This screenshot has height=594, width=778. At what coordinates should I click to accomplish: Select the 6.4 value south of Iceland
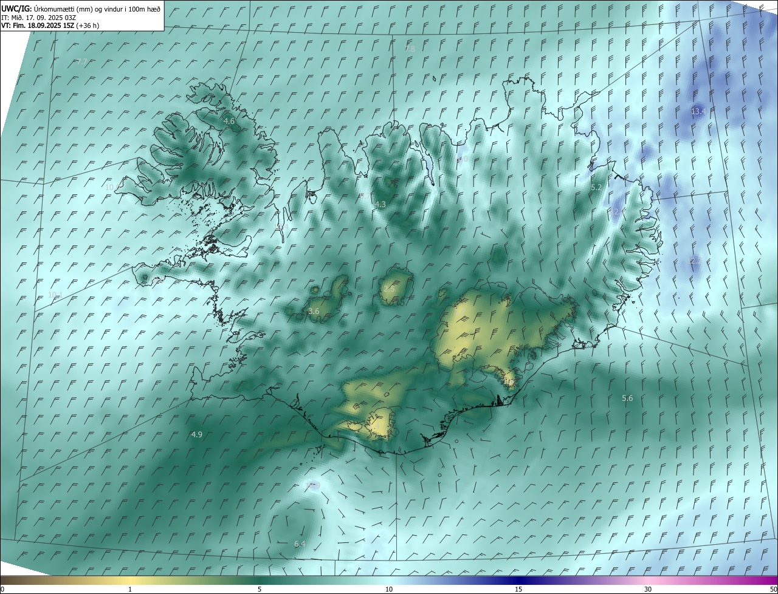300,544
